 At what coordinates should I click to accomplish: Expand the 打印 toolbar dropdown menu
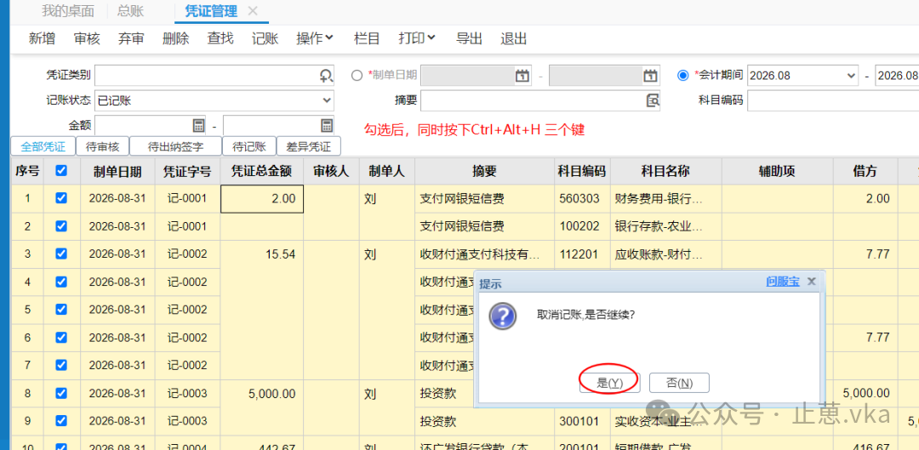[x=417, y=38]
